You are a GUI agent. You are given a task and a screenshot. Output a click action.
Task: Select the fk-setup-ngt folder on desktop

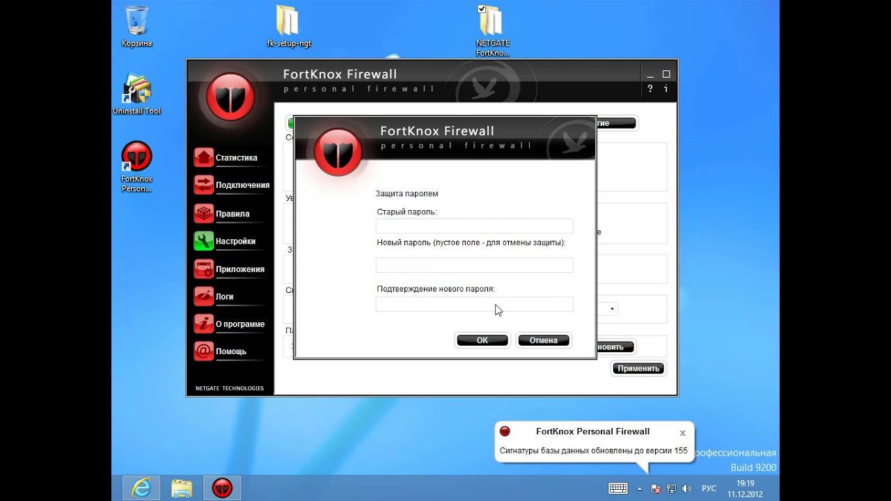pos(289,27)
